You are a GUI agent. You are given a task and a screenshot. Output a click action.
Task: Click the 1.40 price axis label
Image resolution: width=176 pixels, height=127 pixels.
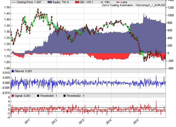(x=7, y=19)
